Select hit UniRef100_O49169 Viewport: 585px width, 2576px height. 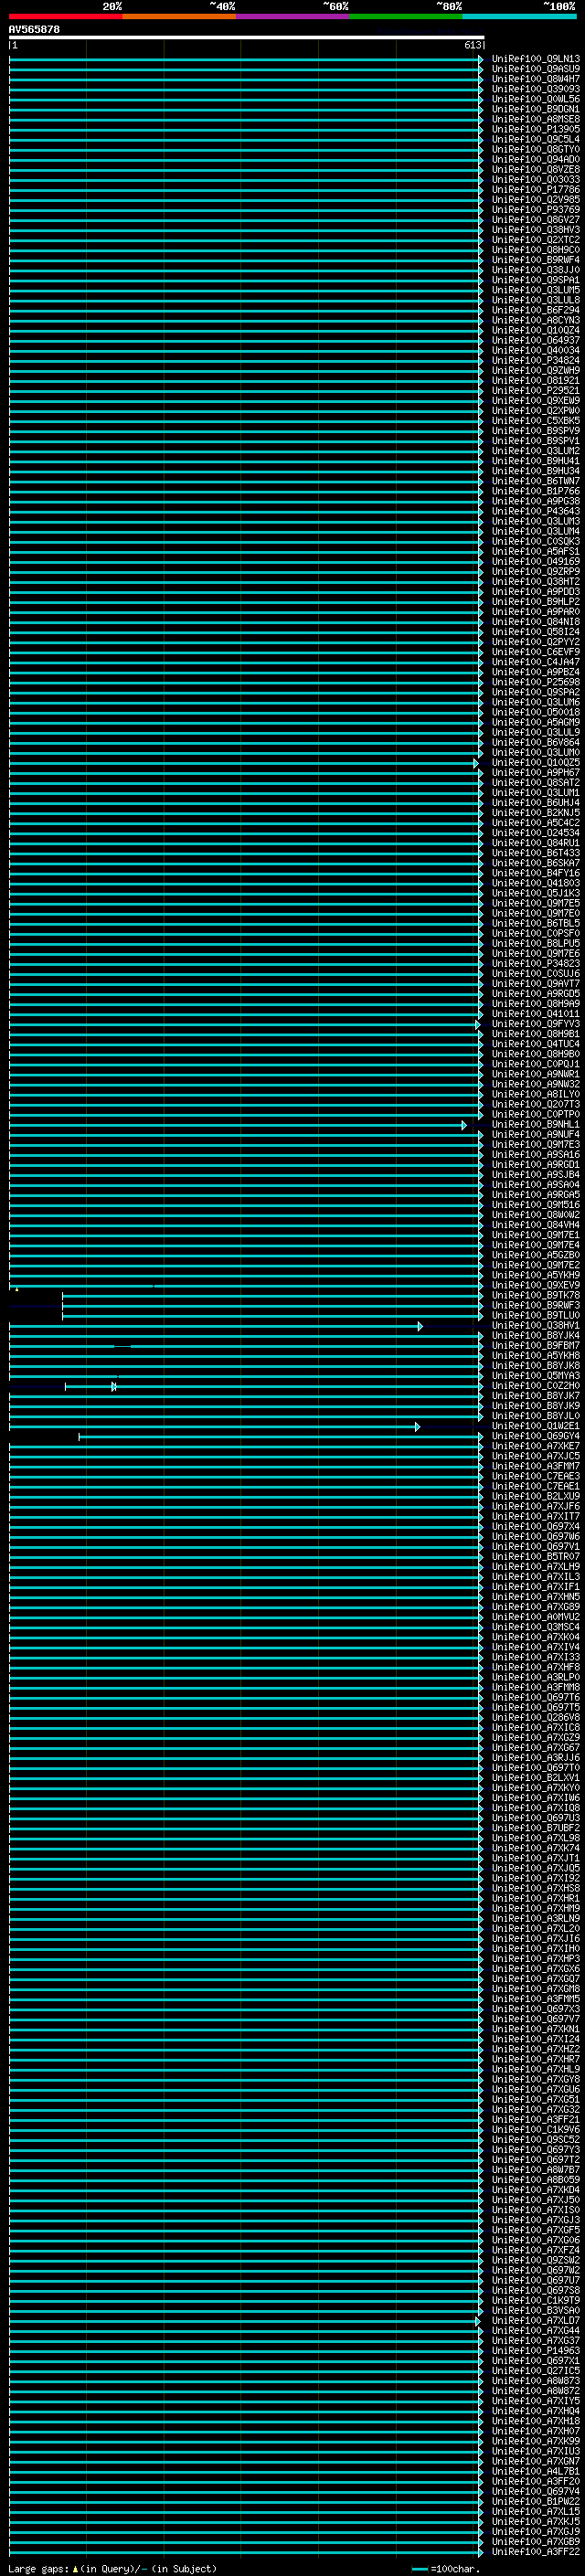(536, 562)
